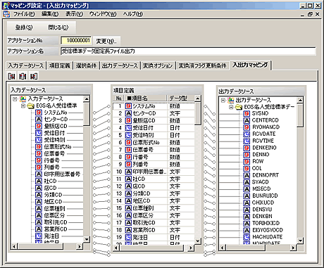Click 発注日 date icon in input tree
This screenshot has width=324, height=268.
(x=39, y=236)
